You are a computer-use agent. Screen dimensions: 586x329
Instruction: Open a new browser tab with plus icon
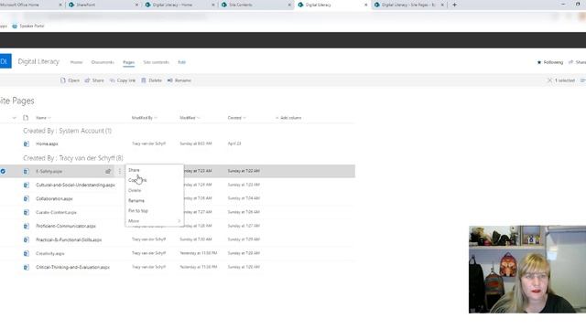click(454, 5)
